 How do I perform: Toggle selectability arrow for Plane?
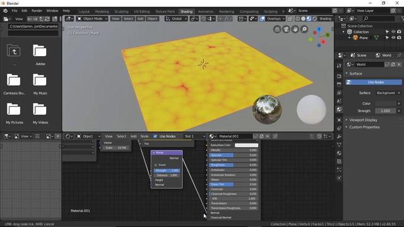point(387,38)
